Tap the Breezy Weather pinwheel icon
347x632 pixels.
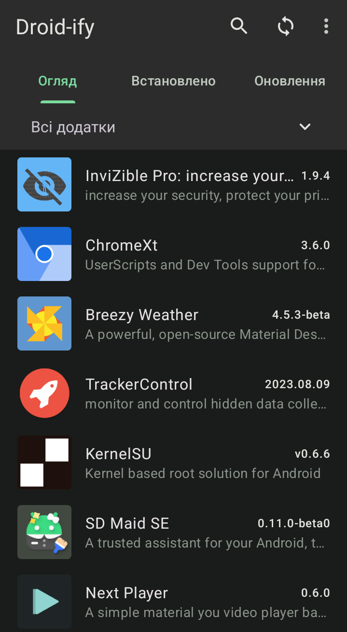tap(44, 323)
